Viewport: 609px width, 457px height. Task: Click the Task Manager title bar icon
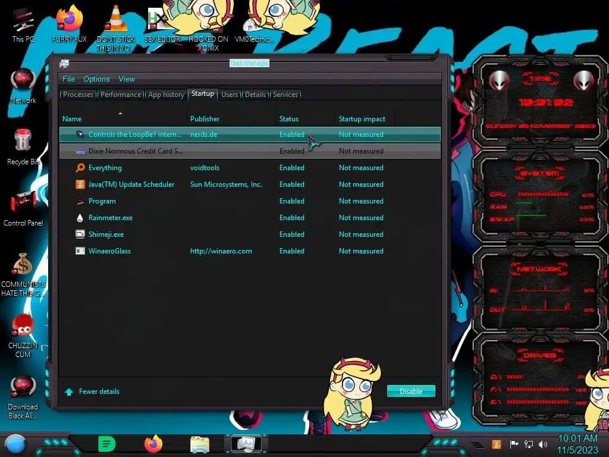(x=64, y=63)
